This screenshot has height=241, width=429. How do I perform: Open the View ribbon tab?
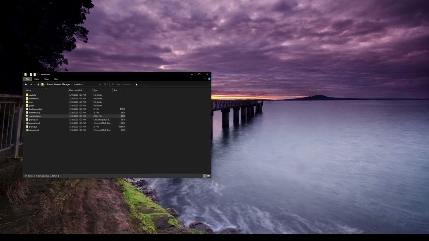click(56, 79)
